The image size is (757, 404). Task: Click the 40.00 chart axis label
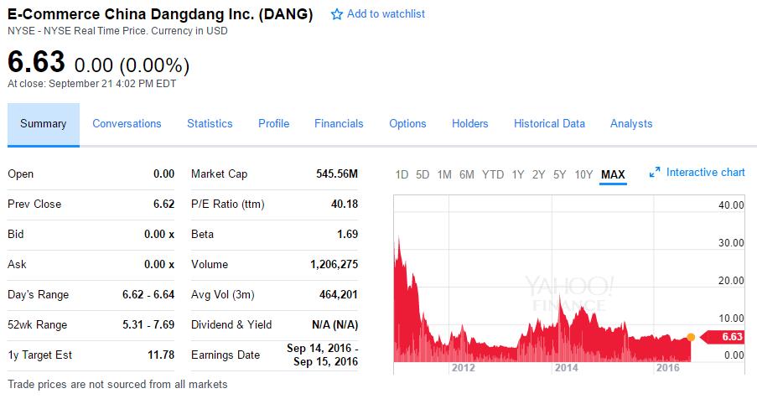tap(731, 205)
